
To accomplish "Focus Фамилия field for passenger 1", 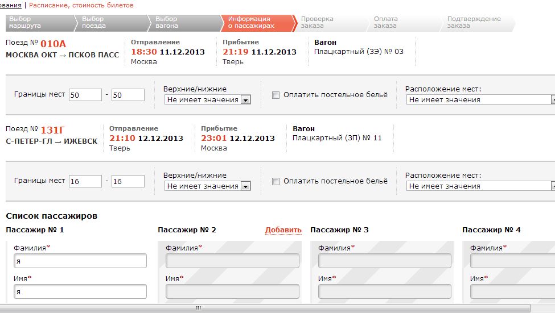I will (80, 261).
